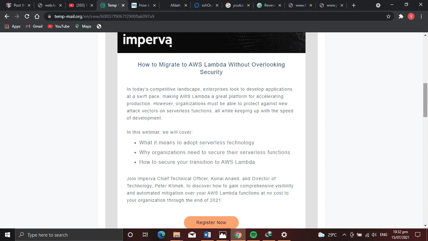Open the globe bookmark in bookmarks bar

pos(99,26)
